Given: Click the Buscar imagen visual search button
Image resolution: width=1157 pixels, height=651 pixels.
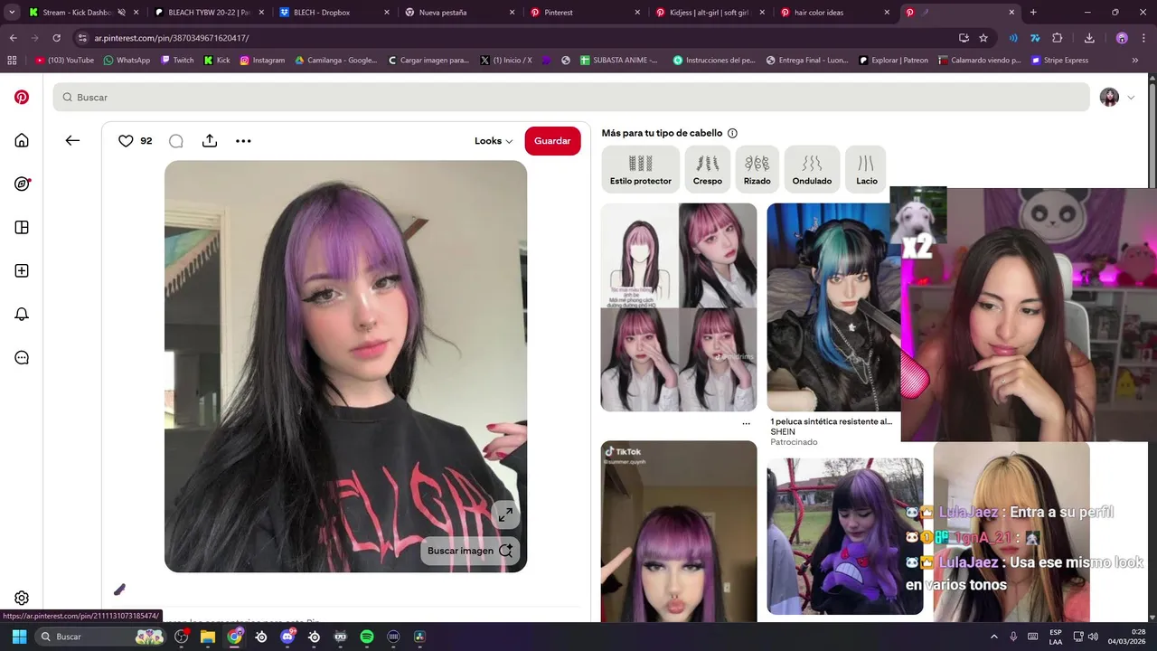Looking at the screenshot, I should pyautogui.click(x=470, y=551).
